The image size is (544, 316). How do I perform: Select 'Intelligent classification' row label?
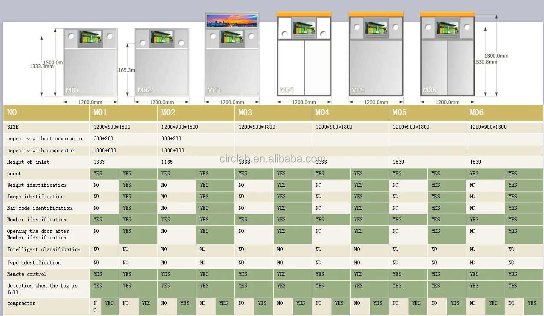pos(44,249)
